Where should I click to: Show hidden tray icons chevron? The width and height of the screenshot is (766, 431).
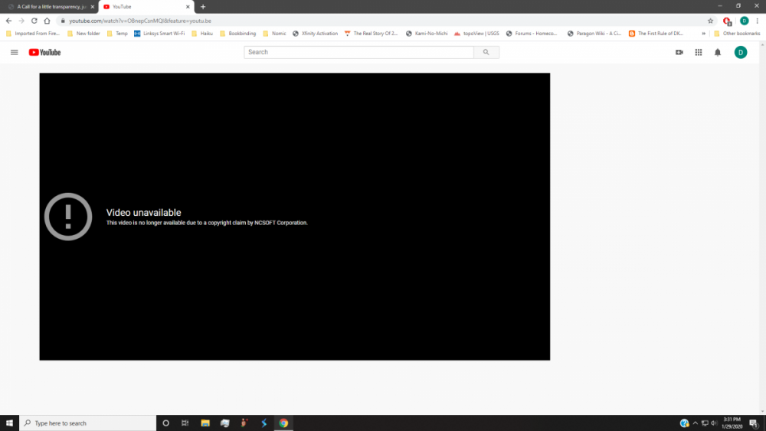coord(696,423)
